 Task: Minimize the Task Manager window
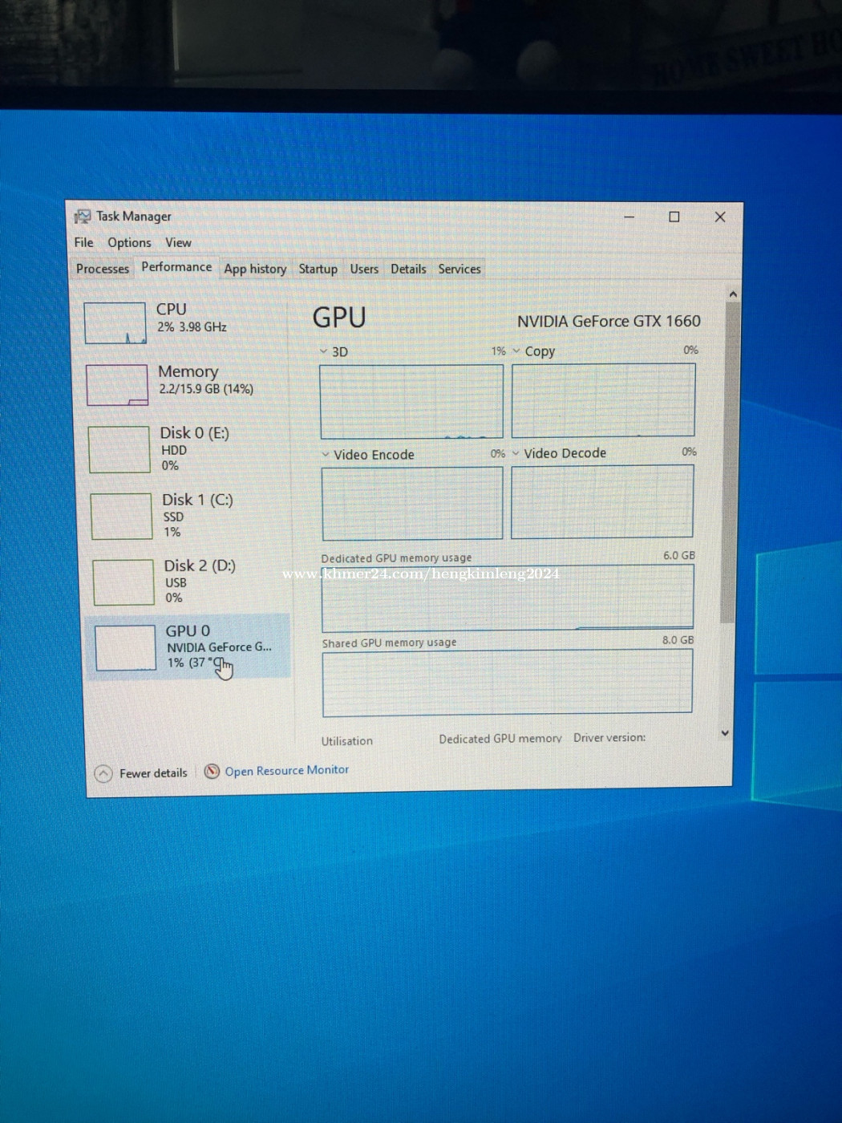coord(629,217)
